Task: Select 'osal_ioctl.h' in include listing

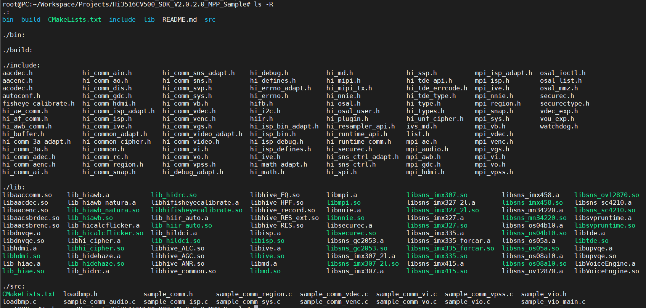Action: coord(563,73)
